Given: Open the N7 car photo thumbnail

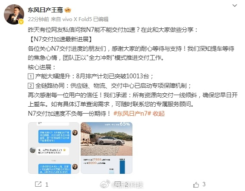Looking at the screenshot, I should pos(107,148).
